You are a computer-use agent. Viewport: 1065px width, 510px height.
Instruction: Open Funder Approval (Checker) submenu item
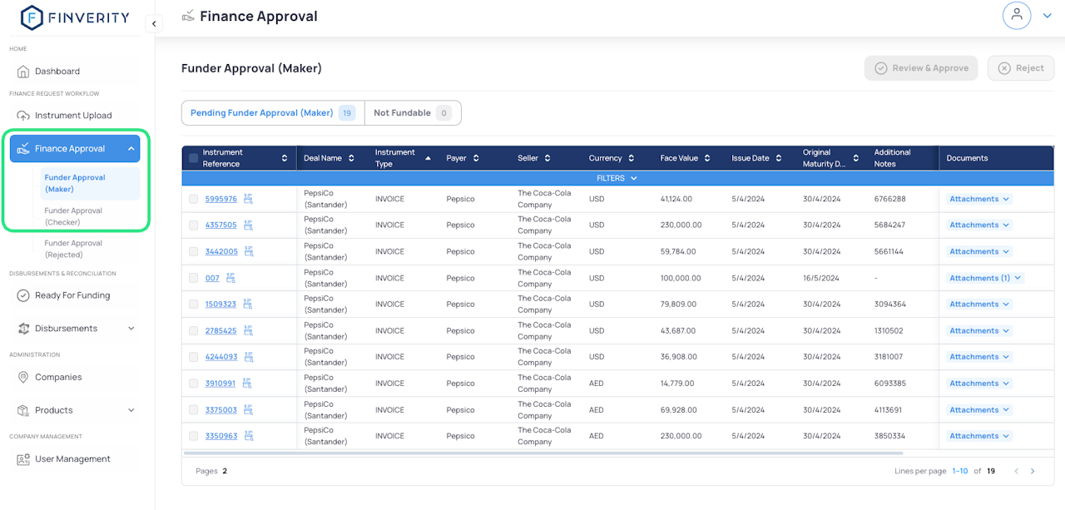(x=73, y=216)
